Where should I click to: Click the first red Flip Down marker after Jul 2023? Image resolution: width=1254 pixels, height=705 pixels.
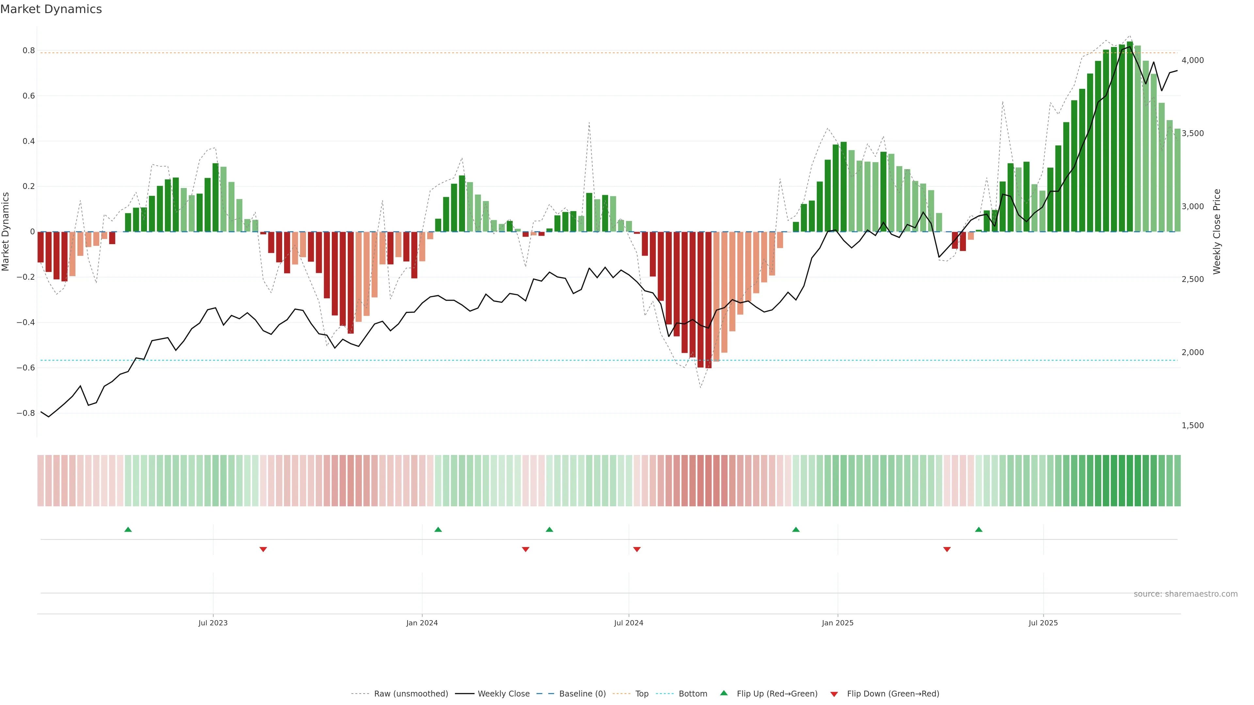(x=263, y=549)
